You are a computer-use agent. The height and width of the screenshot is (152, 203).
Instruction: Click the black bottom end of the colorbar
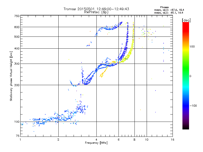click(186, 127)
